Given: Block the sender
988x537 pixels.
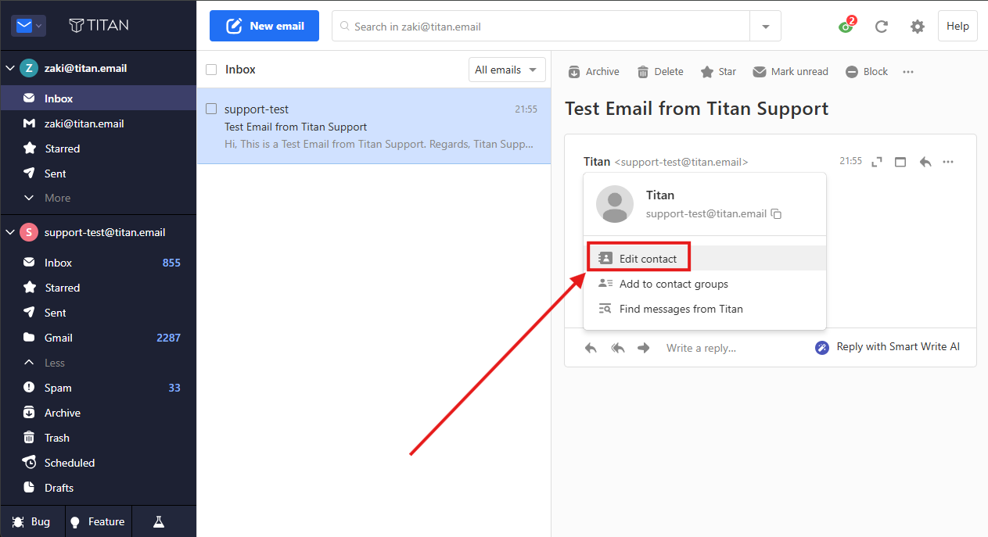Looking at the screenshot, I should 867,71.
